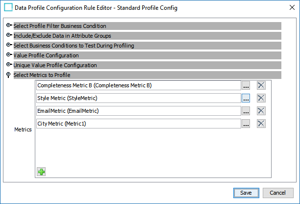Expand Value Profile Configuration section
The image size is (300, 204).
9,55
